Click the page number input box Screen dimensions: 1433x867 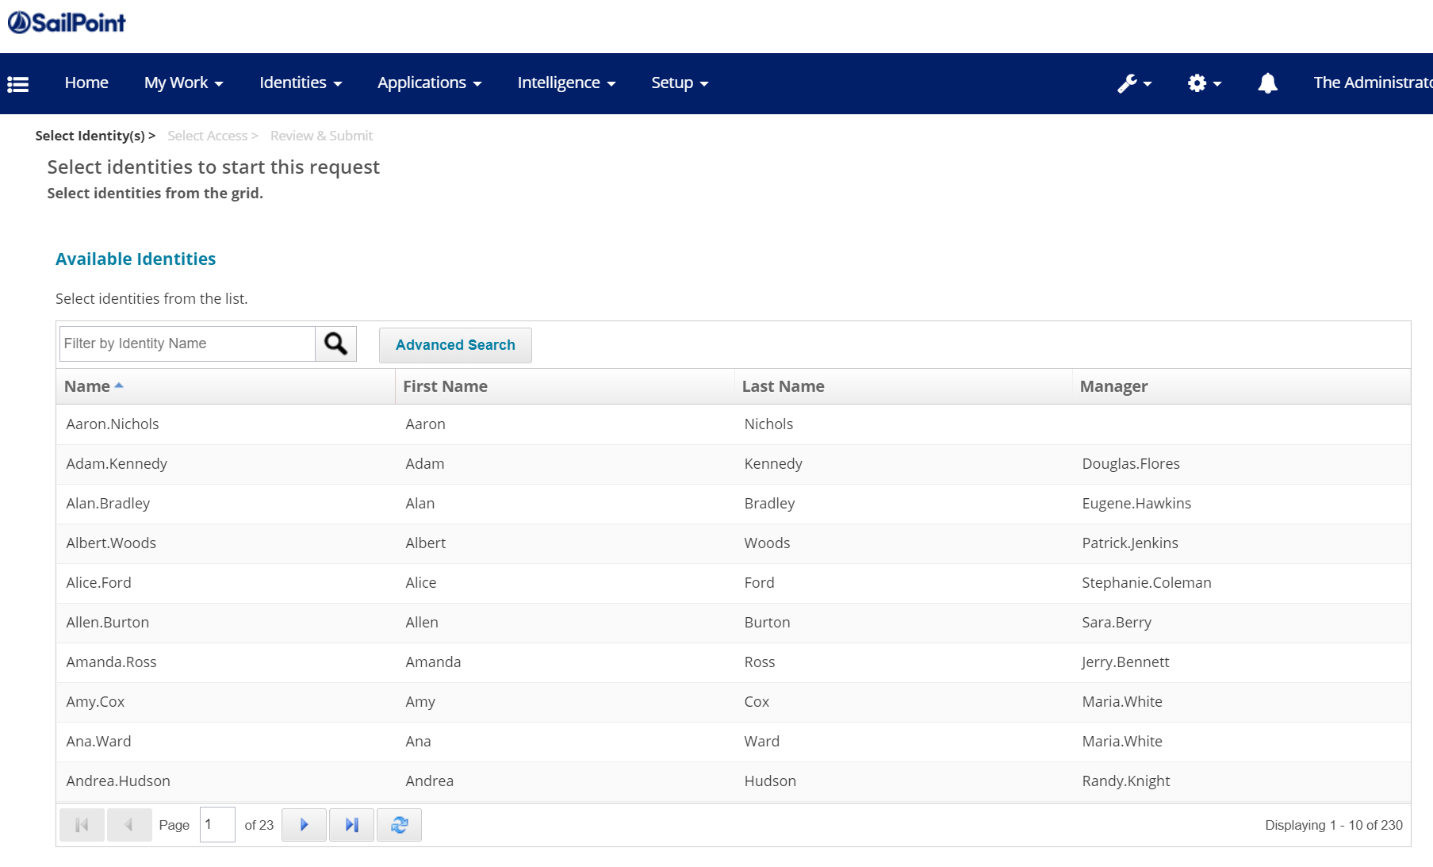click(x=217, y=824)
